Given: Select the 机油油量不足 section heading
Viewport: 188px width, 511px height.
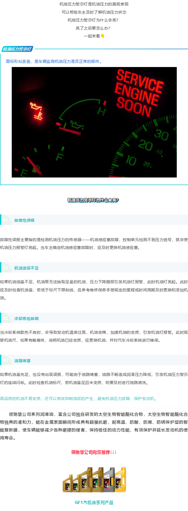Looking at the screenshot, I should [x=26, y=268].
